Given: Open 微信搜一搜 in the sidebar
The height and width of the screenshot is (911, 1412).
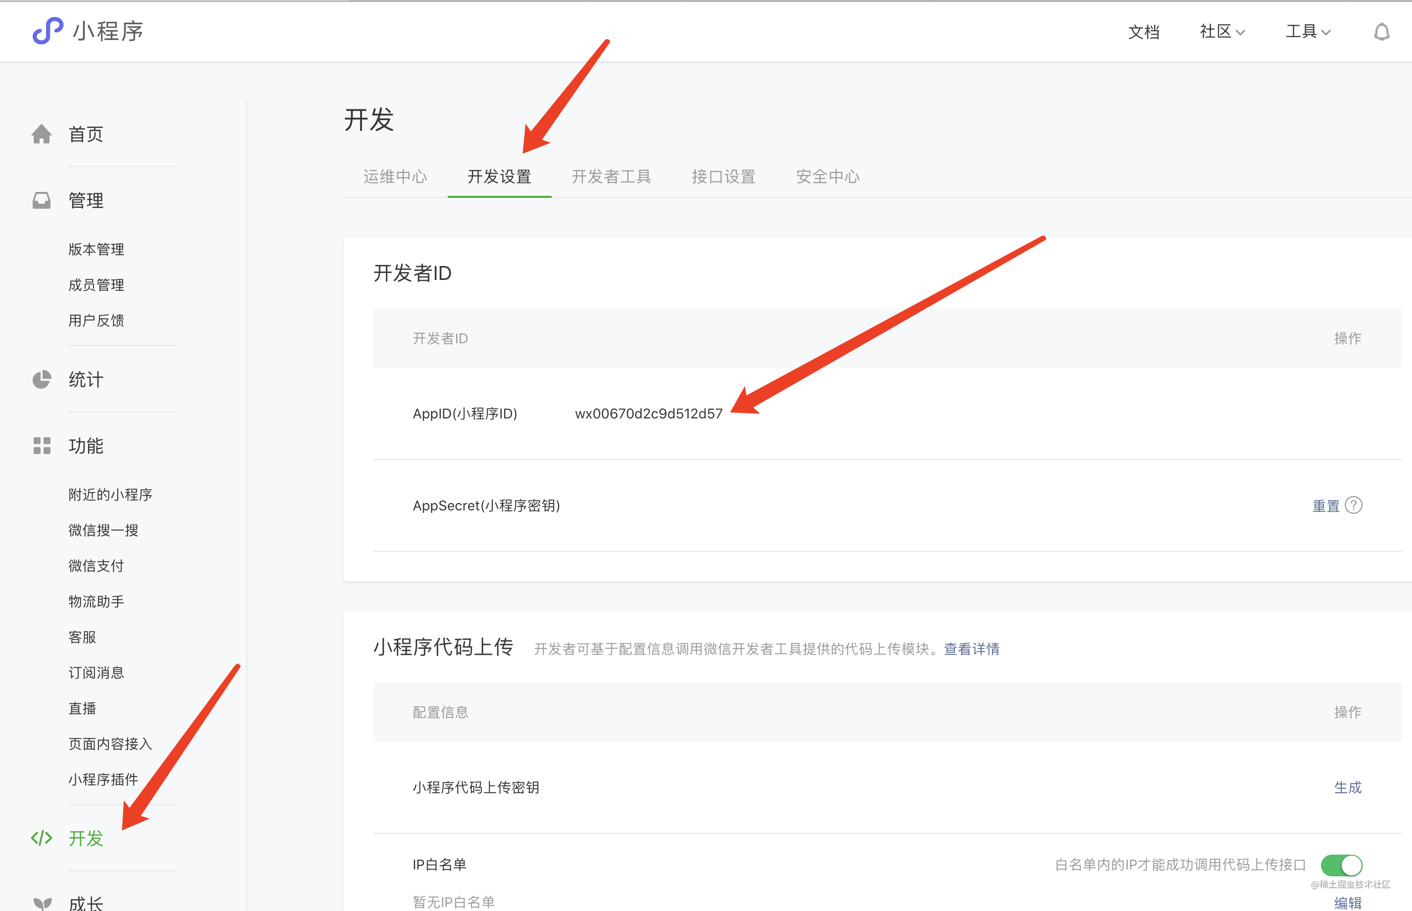Looking at the screenshot, I should tap(103, 530).
